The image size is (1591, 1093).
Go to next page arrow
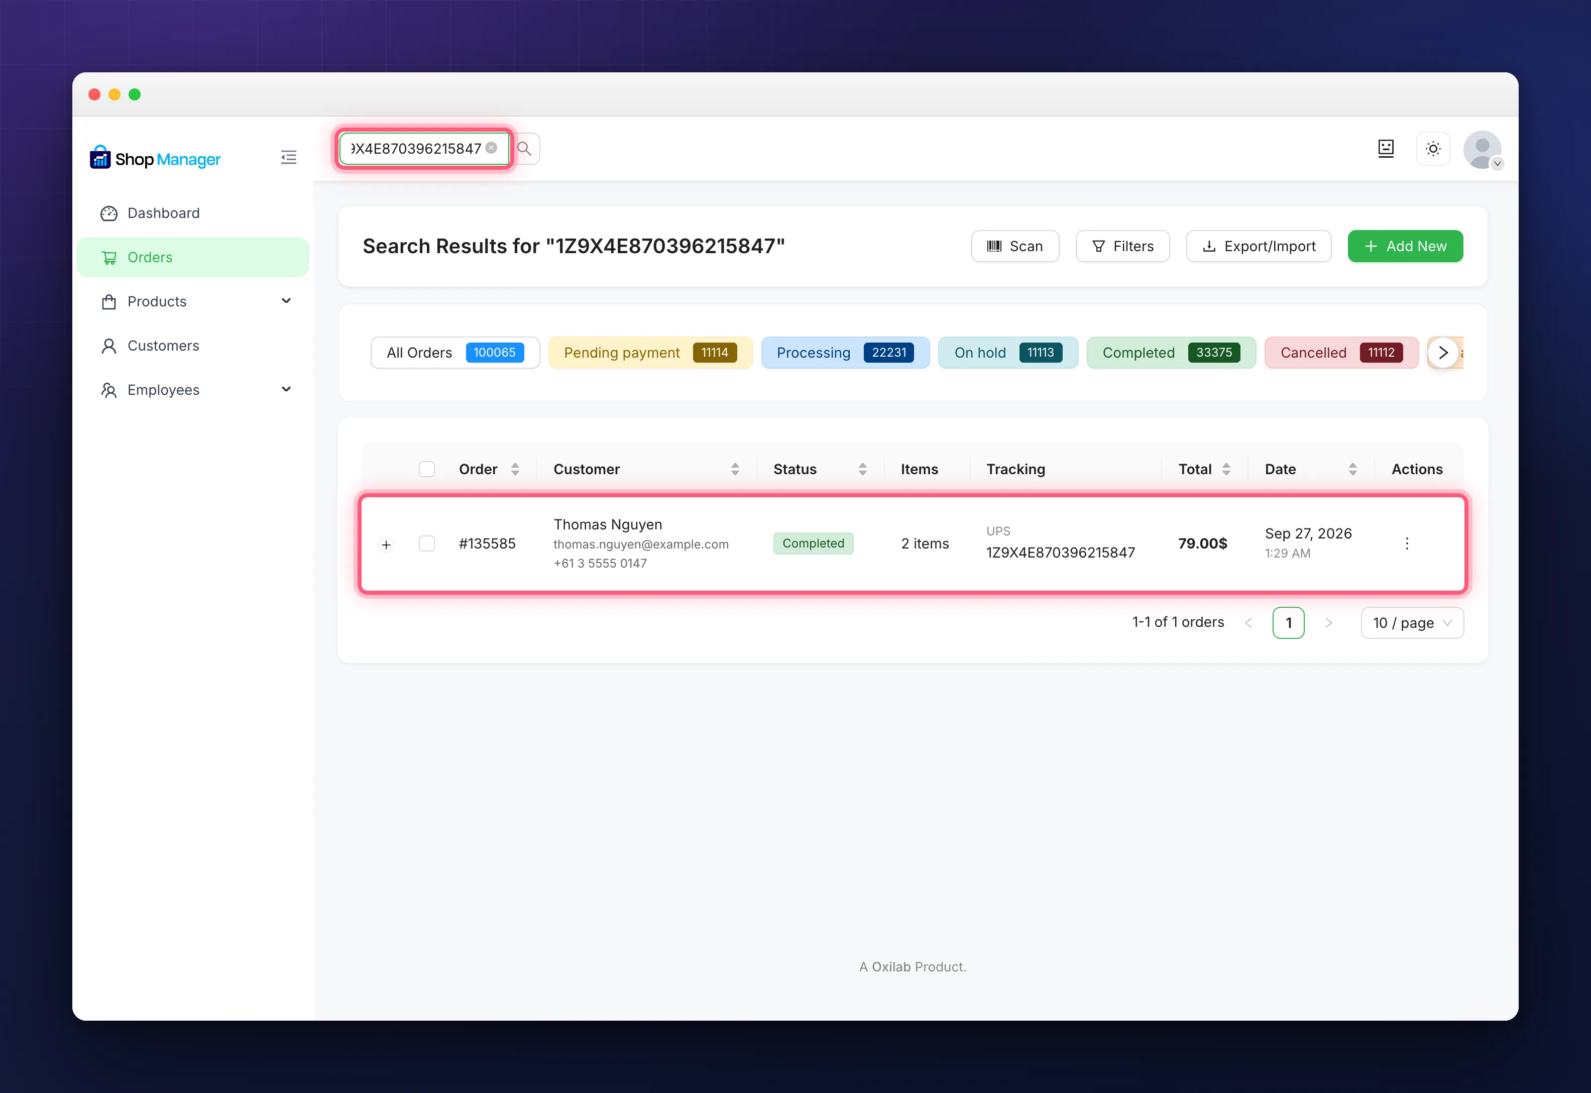pos(1329,622)
